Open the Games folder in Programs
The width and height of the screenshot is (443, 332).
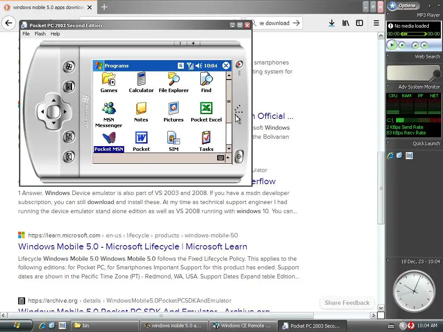[109, 83]
